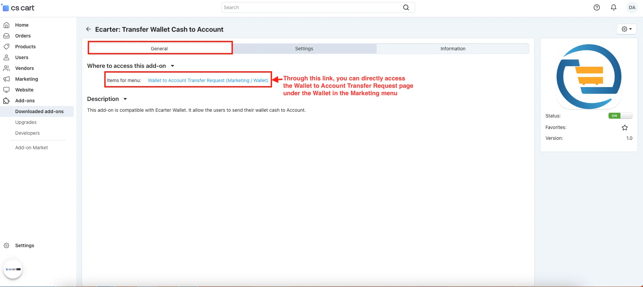Toggle the add-on Status switch off

click(x=620, y=116)
